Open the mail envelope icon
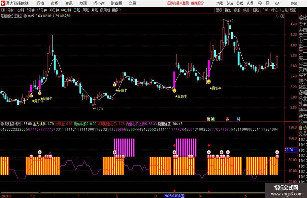The height and width of the screenshot is (198, 307). (277, 3)
